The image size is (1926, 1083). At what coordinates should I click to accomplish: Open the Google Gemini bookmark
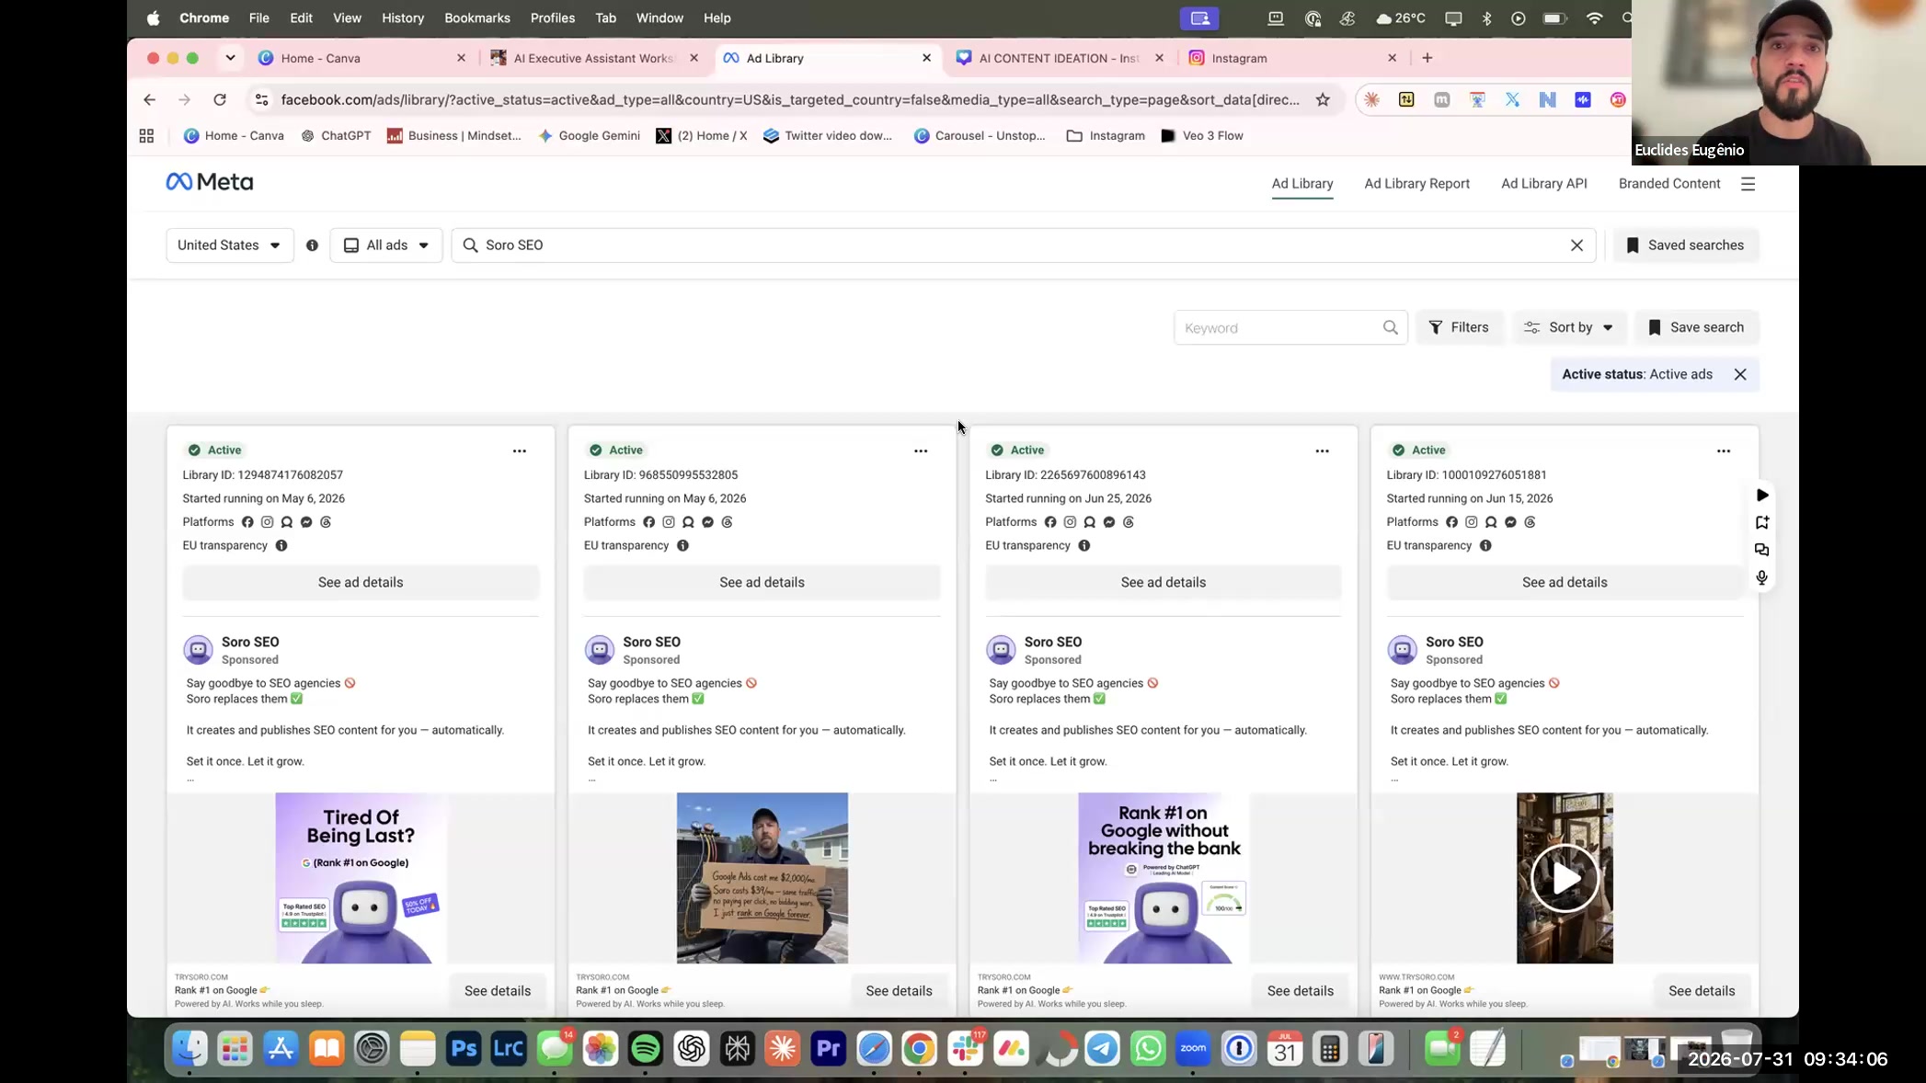tap(589, 136)
